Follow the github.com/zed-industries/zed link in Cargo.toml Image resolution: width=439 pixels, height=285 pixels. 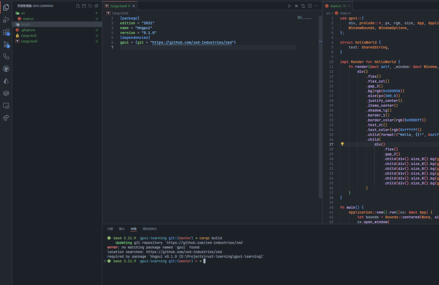192,43
